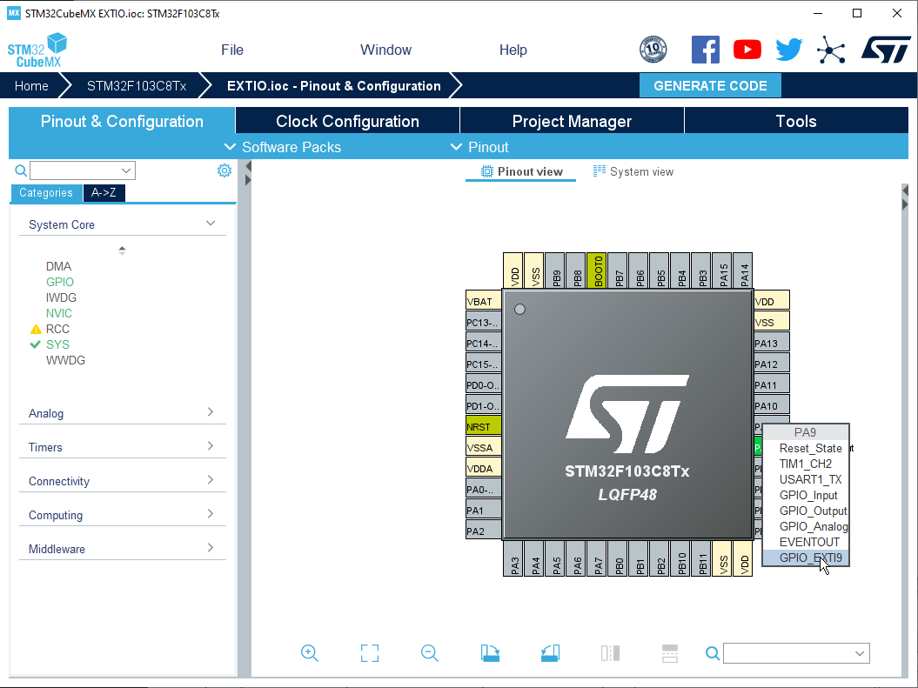This screenshot has height=688, width=918.
Task: Open the pin search combo box
Action: pos(796,653)
